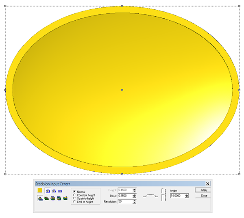Viewport: 244px width, 218px height.
Task: Click the bottom-right selection handle
Action: [x=239, y=174]
